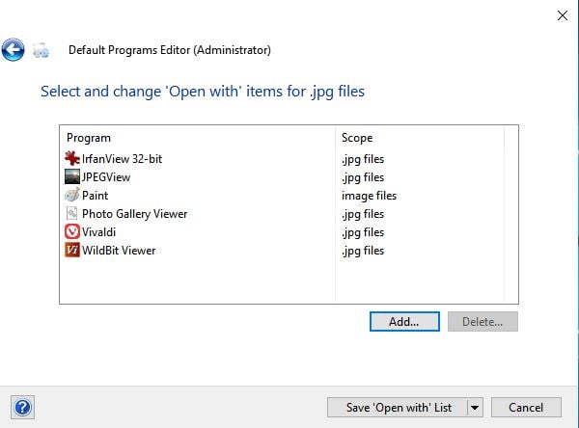Go back using the blue arrow button
The height and width of the screenshot is (428, 579).
[13, 50]
